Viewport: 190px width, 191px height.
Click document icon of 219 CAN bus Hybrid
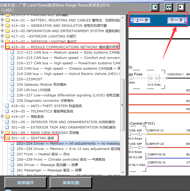12,73
